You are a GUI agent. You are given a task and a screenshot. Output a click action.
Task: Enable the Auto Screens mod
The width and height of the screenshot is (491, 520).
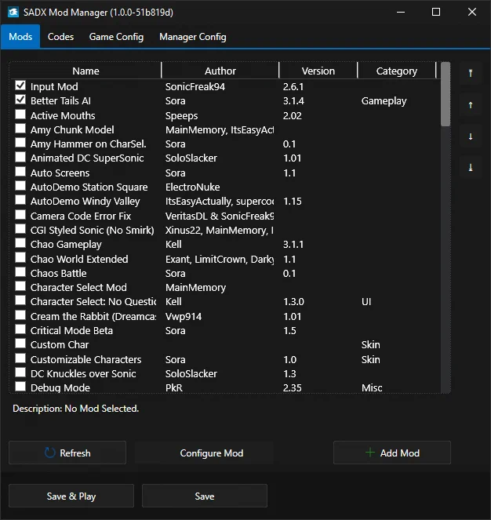pos(20,172)
